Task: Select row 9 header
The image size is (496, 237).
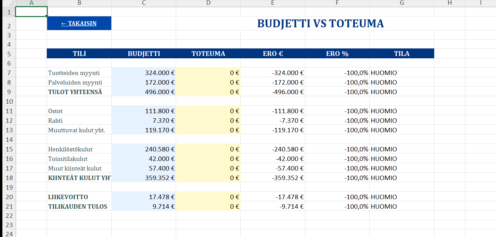Action: point(9,92)
